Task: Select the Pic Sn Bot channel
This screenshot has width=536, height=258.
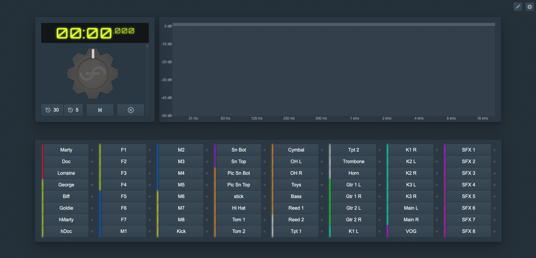Action: coord(239,173)
